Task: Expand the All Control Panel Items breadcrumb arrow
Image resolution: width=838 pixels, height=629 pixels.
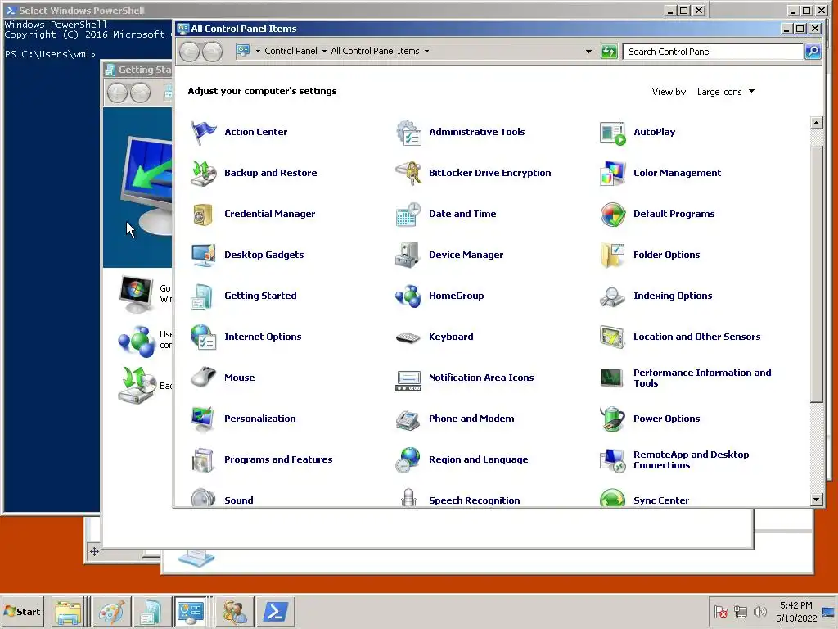Action: coord(426,51)
